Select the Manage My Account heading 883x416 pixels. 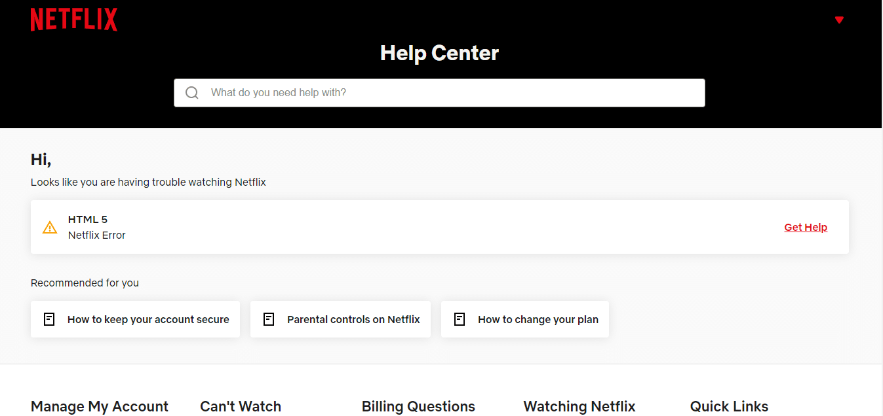coord(100,407)
